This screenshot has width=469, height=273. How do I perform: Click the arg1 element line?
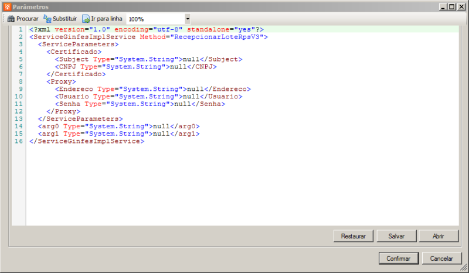point(119,134)
